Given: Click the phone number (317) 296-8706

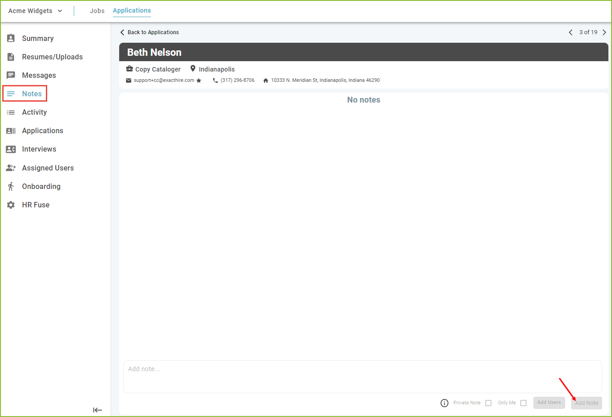Looking at the screenshot, I should [x=237, y=81].
